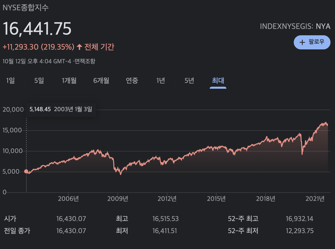This screenshot has width=335, height=249.
Task: Click the 전일 종가 value 16,430.07
Action: (x=71, y=231)
